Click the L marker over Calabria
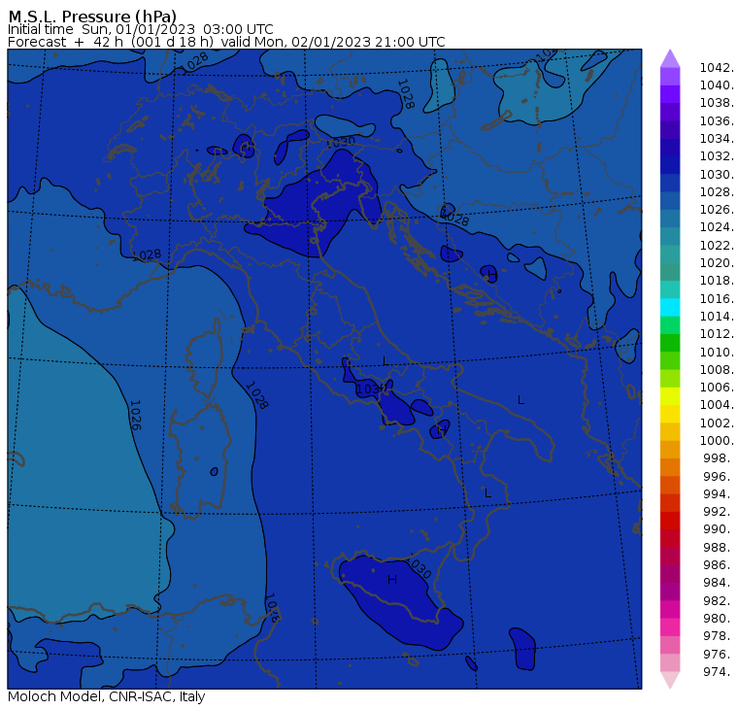The image size is (738, 710). [487, 493]
